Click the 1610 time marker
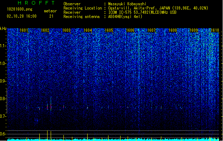223x141 pixels. coord(215,30)
